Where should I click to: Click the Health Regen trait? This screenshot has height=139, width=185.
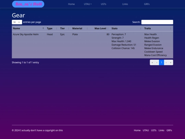152,38
